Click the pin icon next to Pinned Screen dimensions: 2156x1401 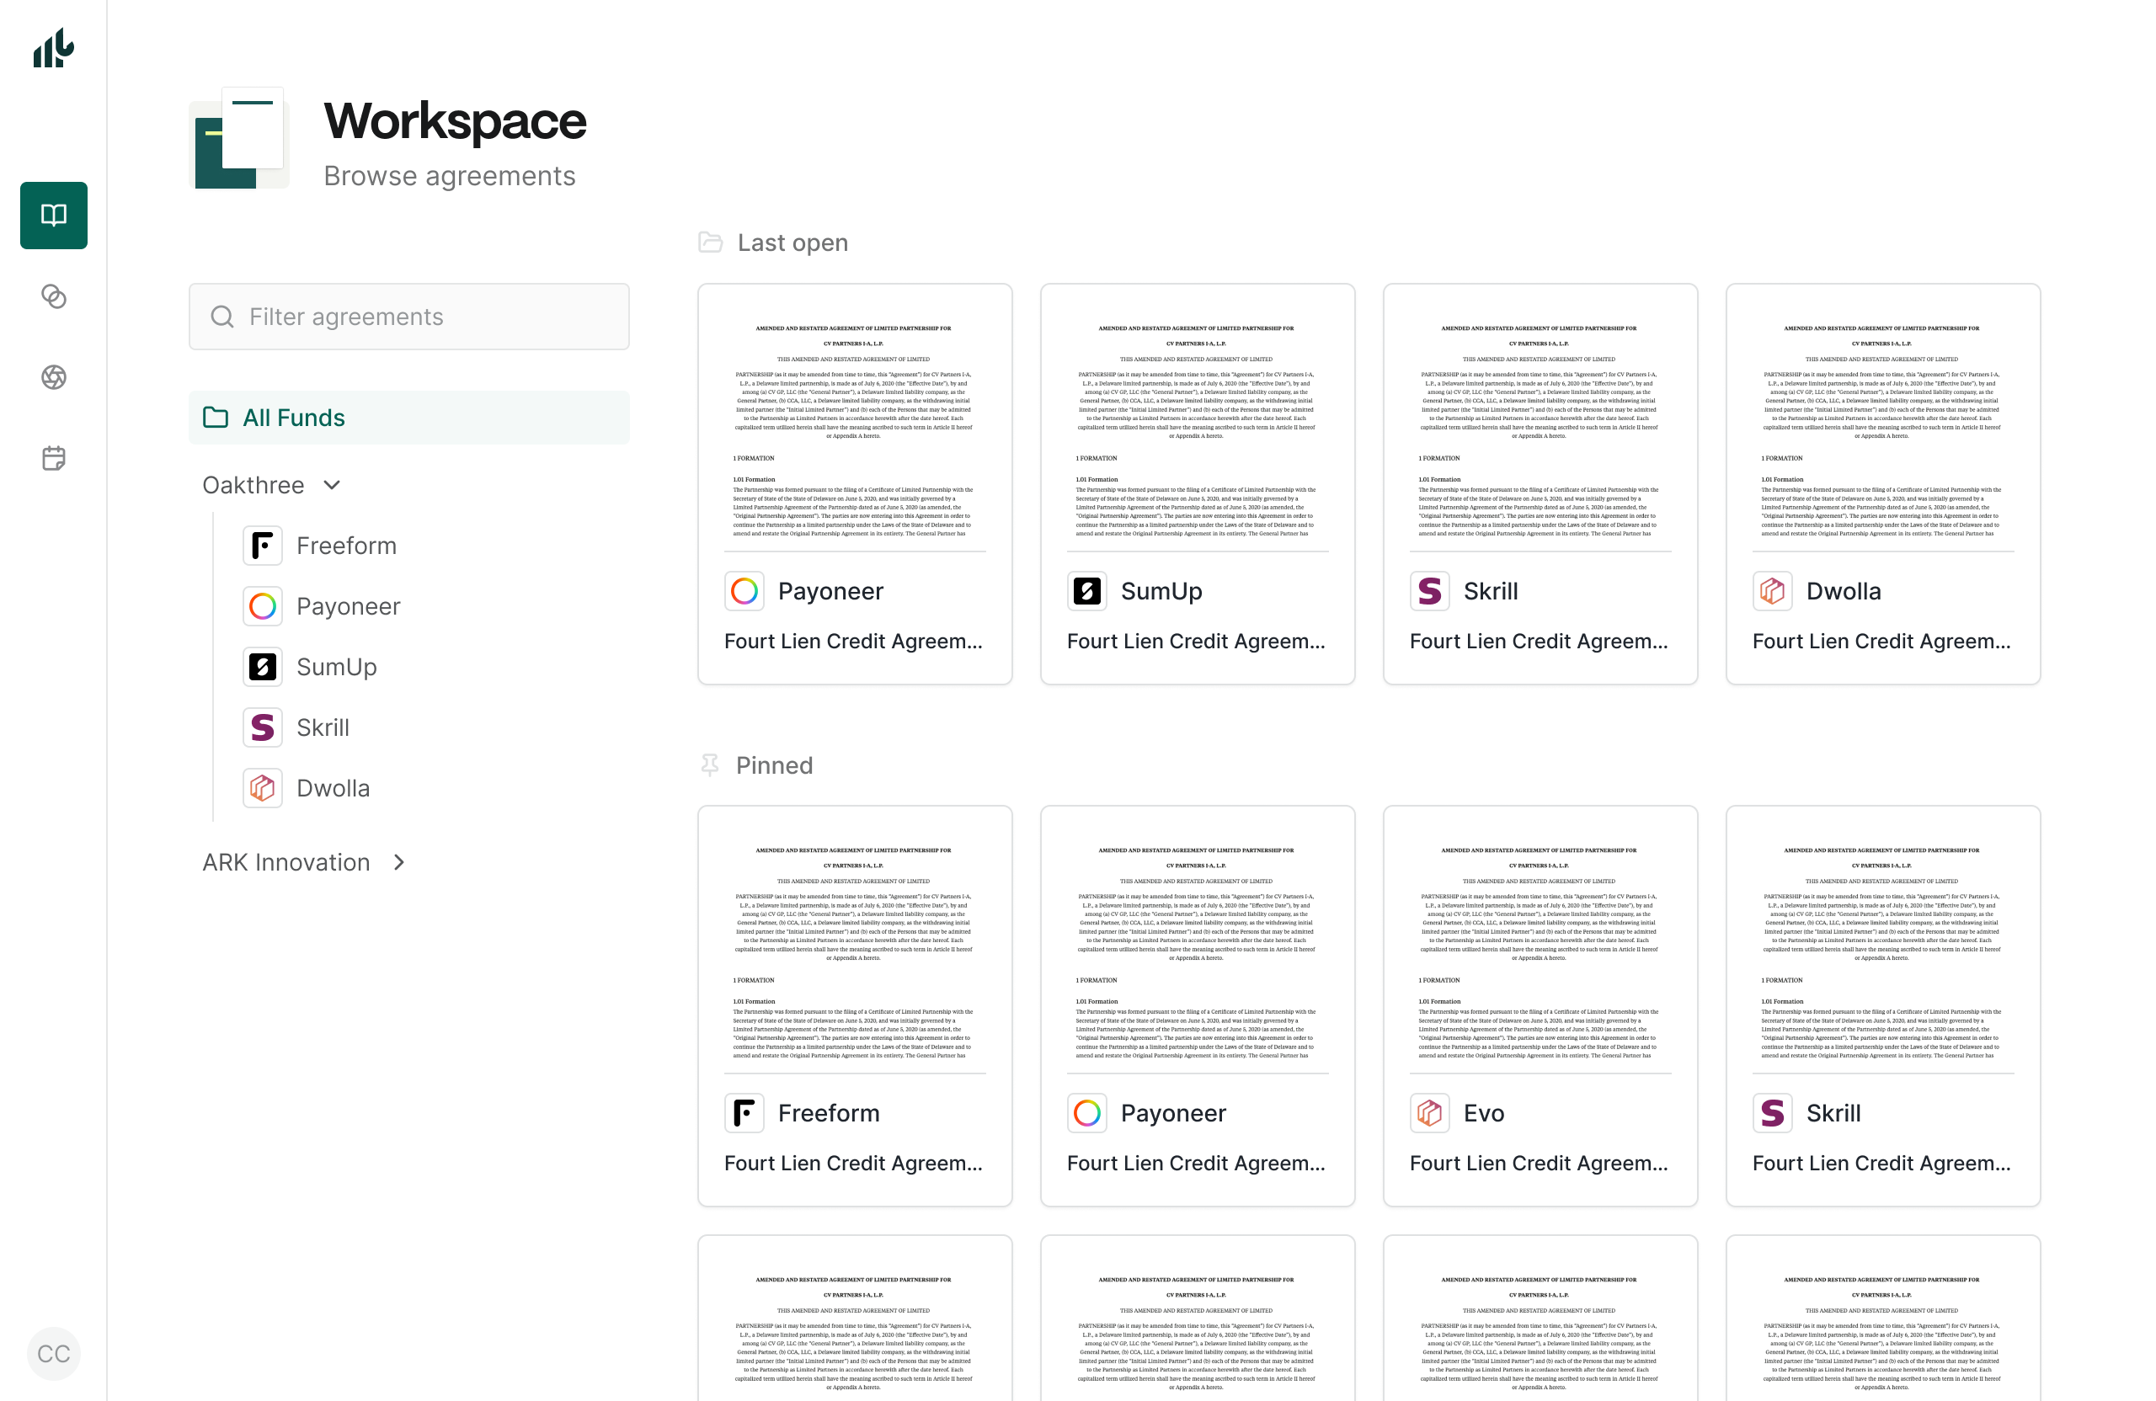point(710,765)
